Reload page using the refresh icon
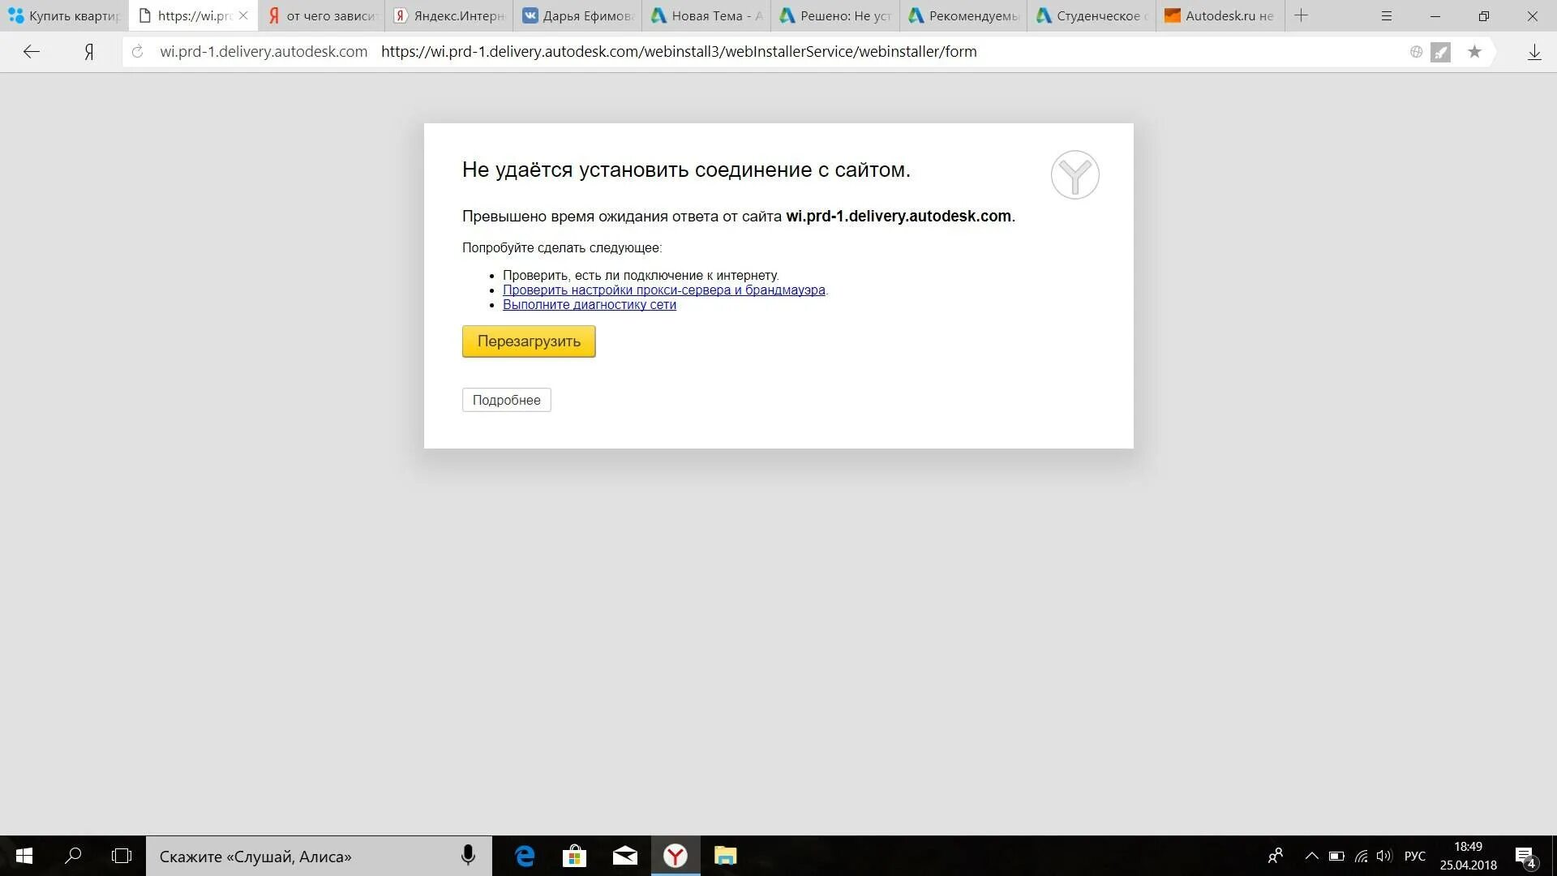The image size is (1557, 876). coord(138,52)
